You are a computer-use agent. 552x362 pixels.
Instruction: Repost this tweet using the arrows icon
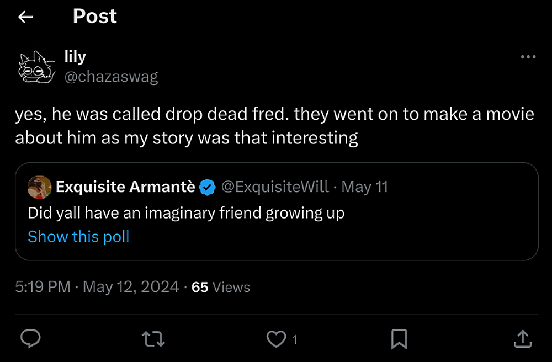pos(153,338)
